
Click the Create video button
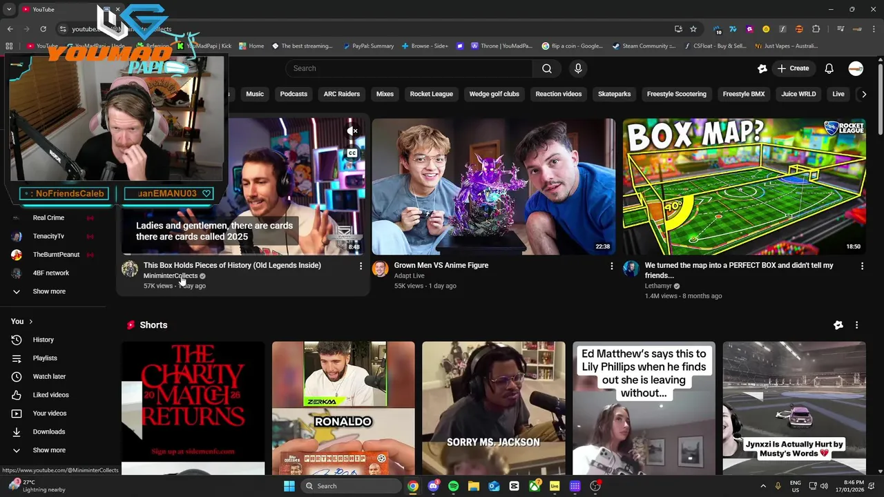click(793, 68)
